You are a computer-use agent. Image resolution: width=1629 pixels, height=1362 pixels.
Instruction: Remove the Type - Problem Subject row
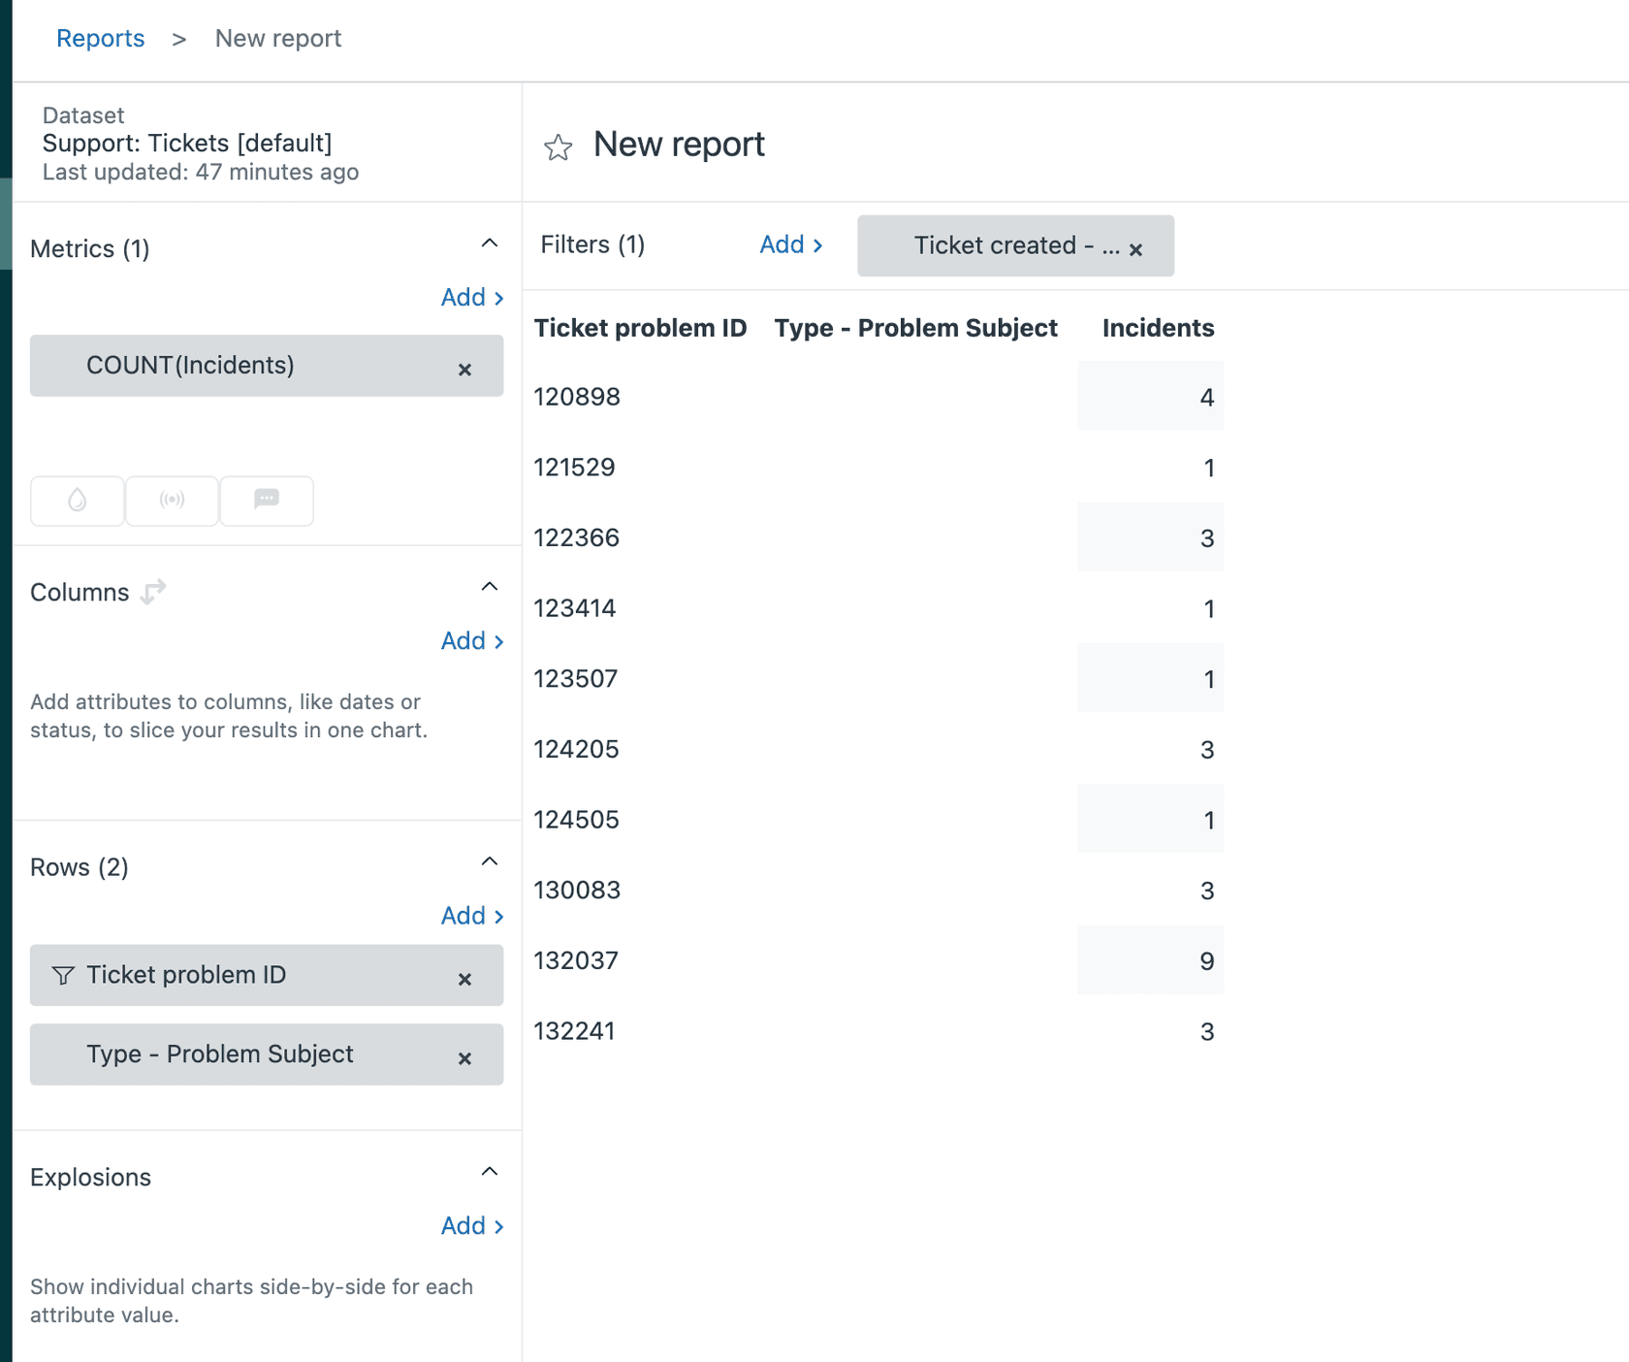tap(464, 1058)
